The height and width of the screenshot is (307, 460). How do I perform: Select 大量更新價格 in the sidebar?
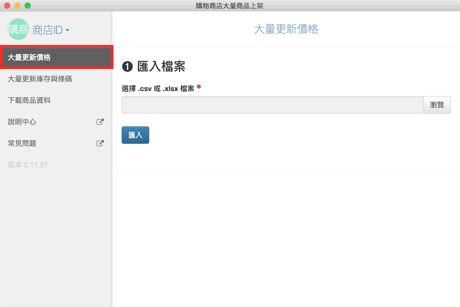[56, 57]
